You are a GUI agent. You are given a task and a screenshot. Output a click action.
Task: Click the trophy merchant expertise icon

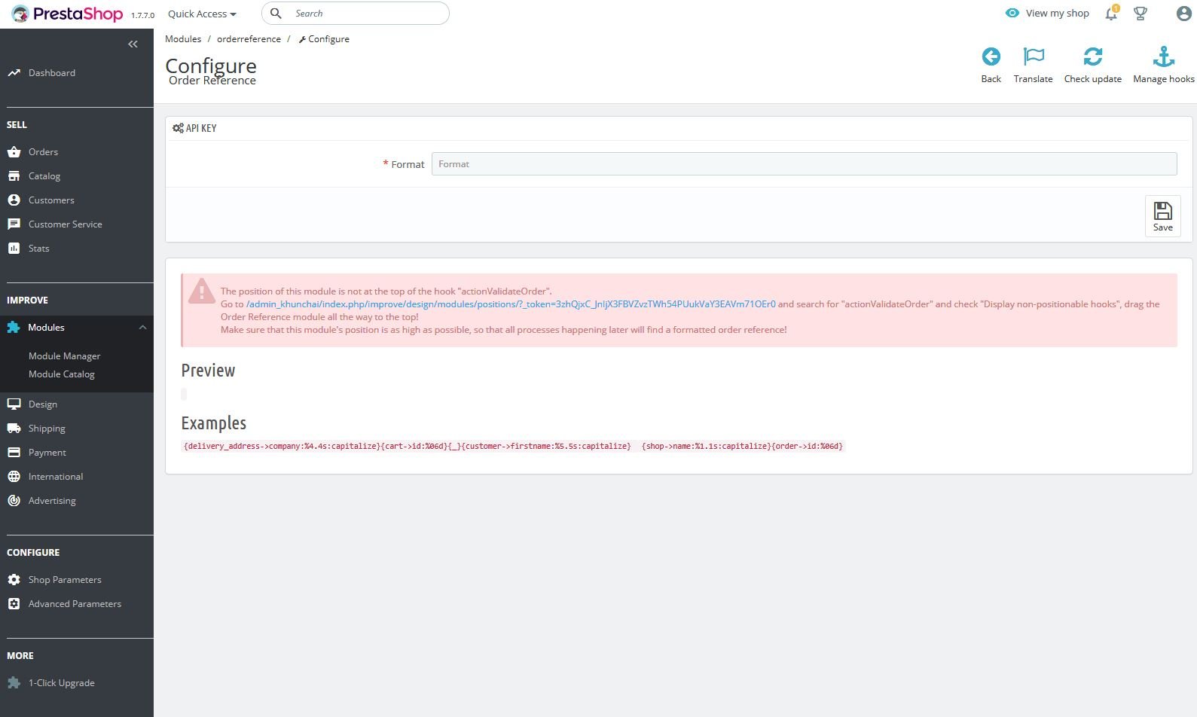coord(1141,14)
